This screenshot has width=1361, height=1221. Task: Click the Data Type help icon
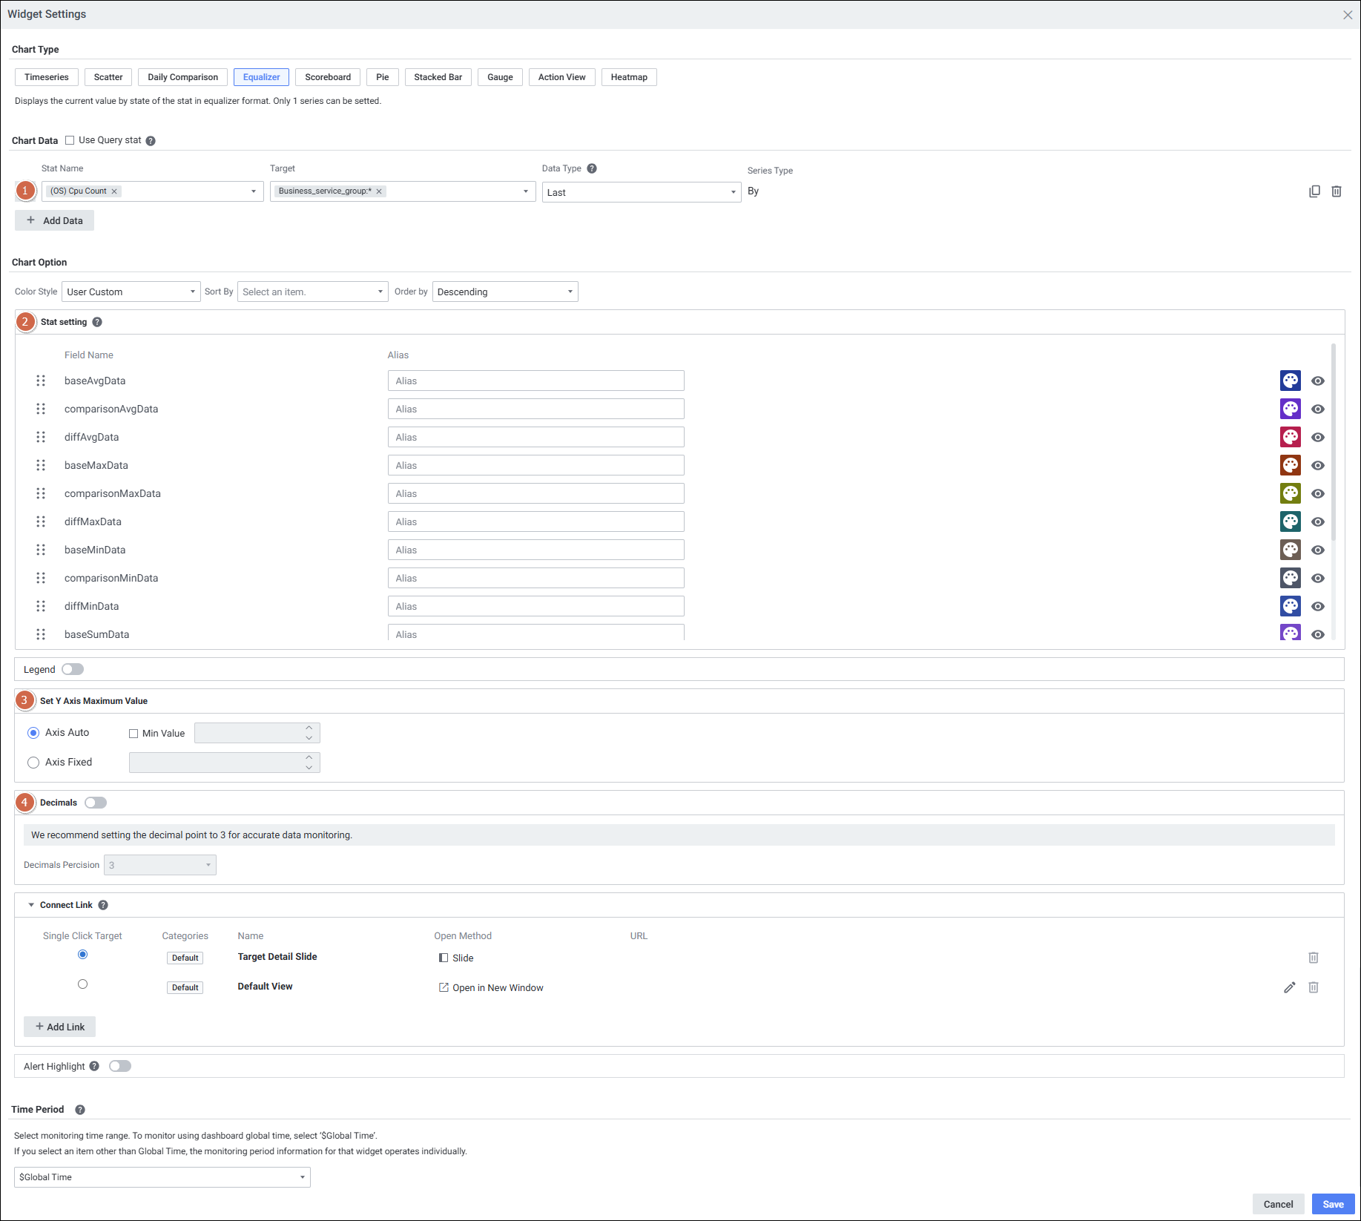point(591,168)
